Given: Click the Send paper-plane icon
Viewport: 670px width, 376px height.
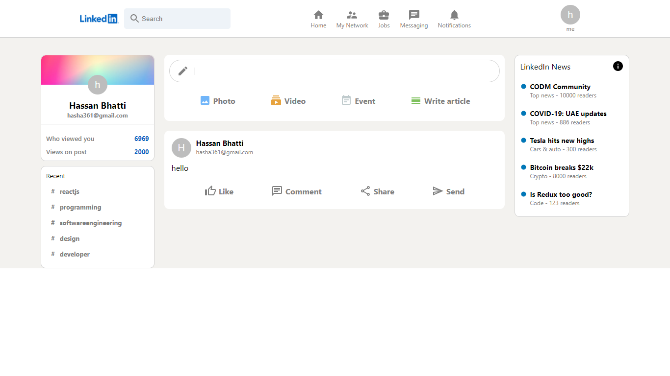Looking at the screenshot, I should coord(438,191).
